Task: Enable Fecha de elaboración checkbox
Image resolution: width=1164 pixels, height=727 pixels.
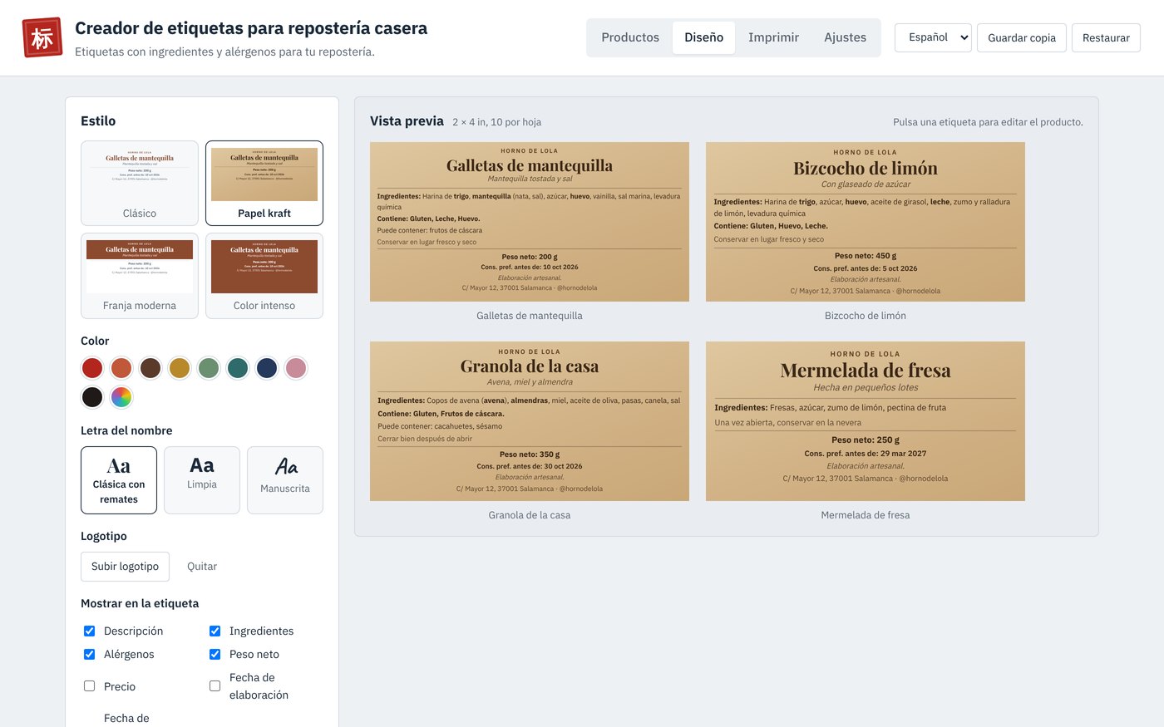Action: [215, 686]
